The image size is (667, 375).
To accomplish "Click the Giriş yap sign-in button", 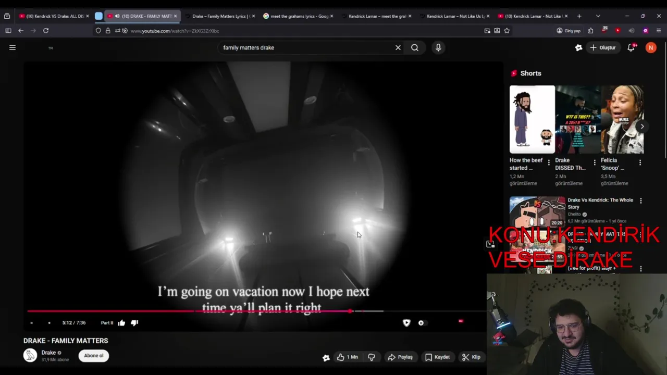I will pyautogui.click(x=569, y=31).
